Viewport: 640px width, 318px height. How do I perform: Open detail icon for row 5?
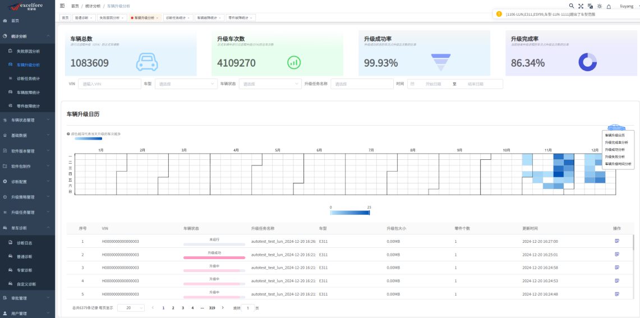(617, 294)
